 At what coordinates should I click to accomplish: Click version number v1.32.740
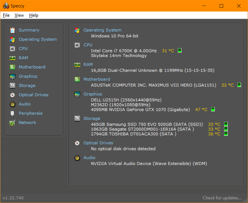click(13, 198)
